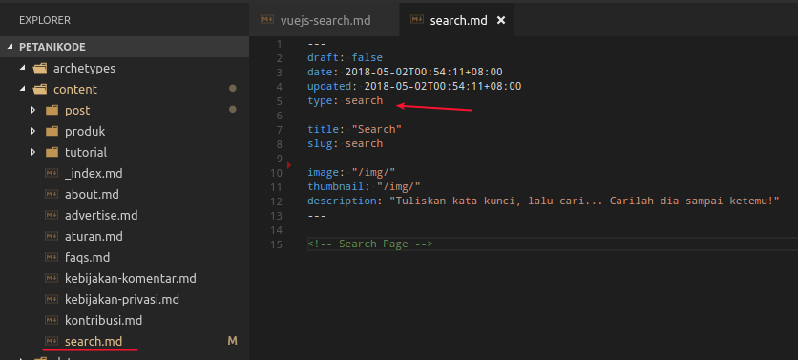
Task: Click the EXPLORER panel title
Action: click(x=45, y=20)
